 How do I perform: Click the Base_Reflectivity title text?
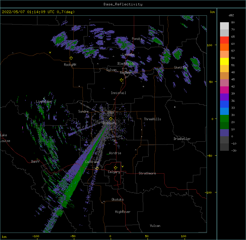123,4
